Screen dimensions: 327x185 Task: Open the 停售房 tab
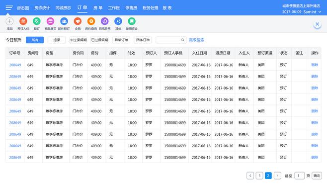pyautogui.click(x=131, y=8)
